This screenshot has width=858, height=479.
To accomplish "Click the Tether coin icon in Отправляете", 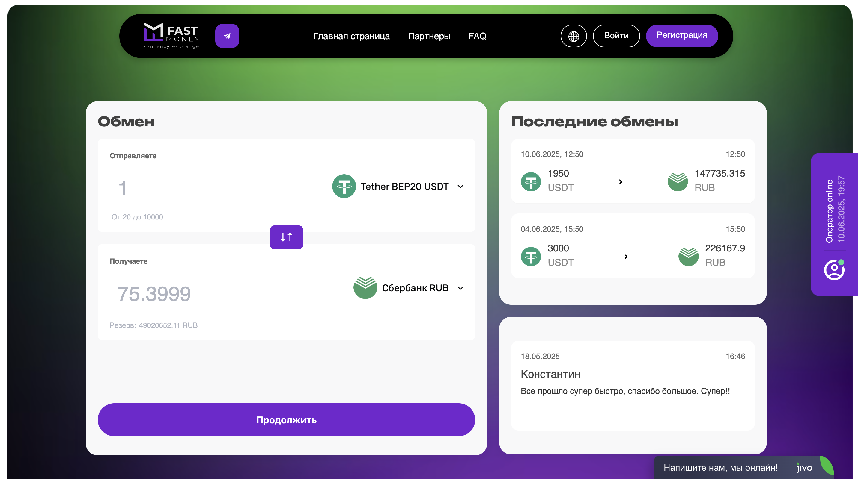I will click(344, 186).
